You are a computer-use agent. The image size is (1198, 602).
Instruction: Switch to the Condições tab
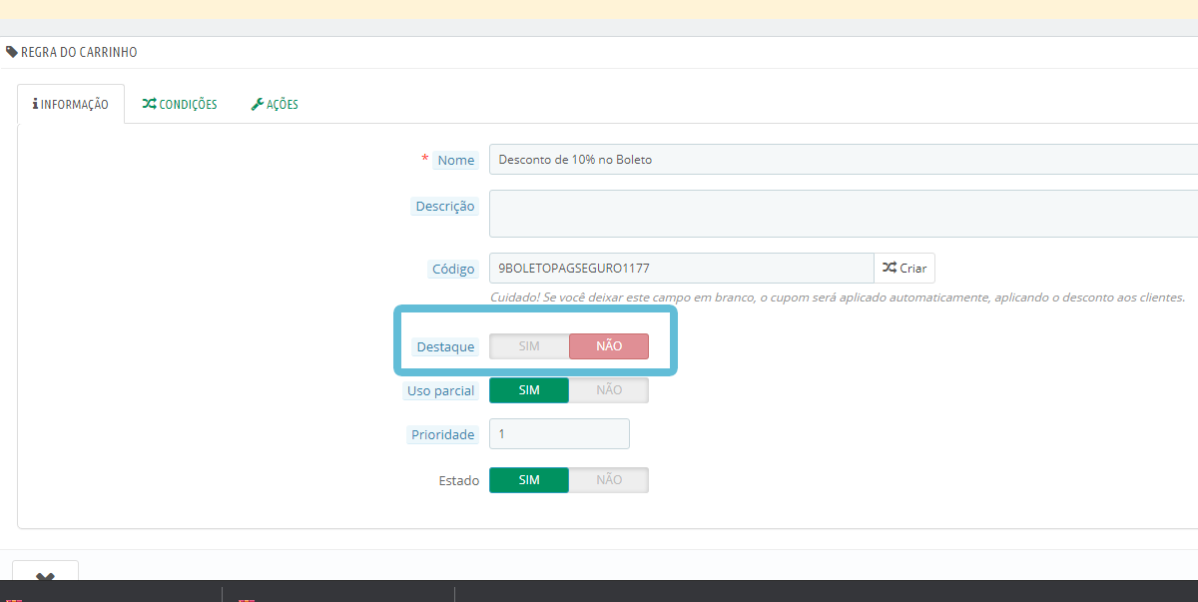[x=180, y=104]
